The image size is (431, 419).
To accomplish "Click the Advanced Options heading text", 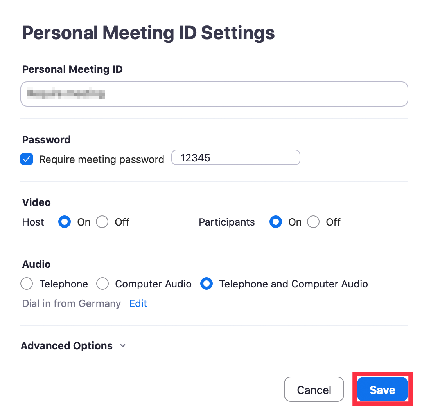I will click(x=66, y=346).
